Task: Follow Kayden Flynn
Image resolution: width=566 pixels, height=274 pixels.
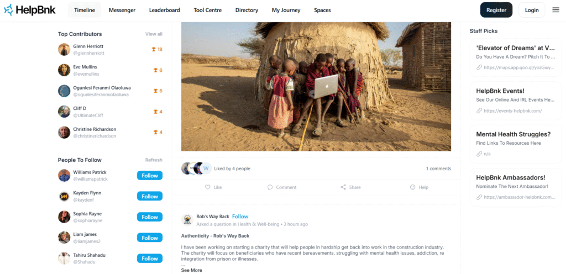Action: coord(149,197)
